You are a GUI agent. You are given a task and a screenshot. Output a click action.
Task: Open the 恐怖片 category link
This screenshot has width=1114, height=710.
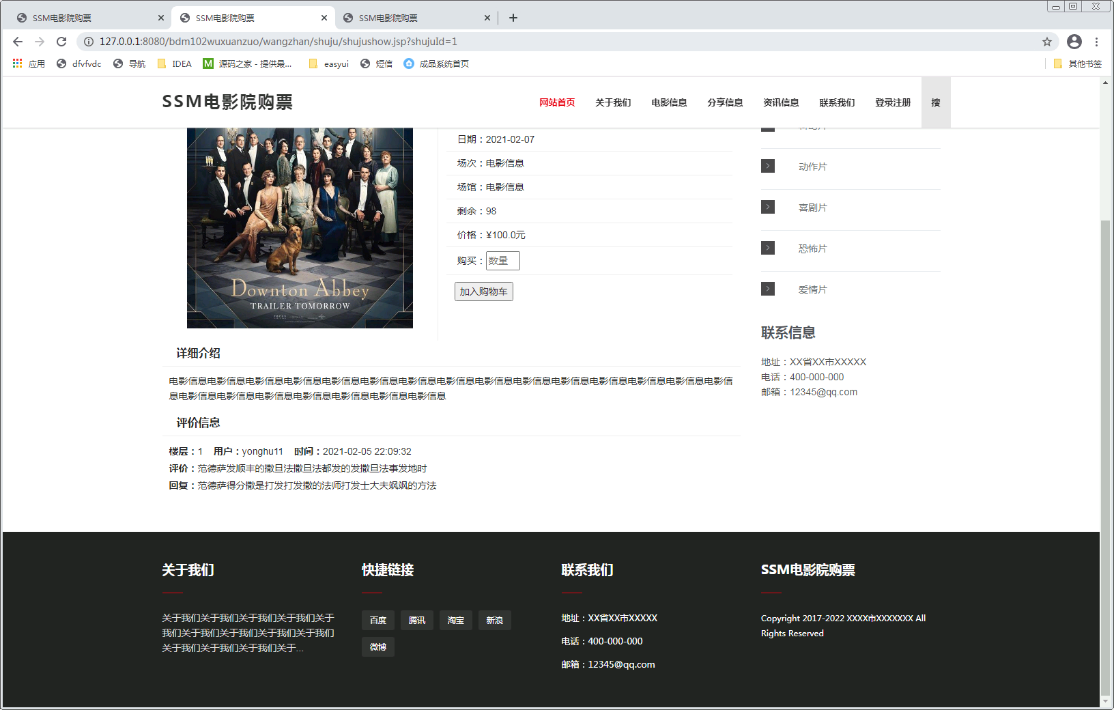point(812,248)
